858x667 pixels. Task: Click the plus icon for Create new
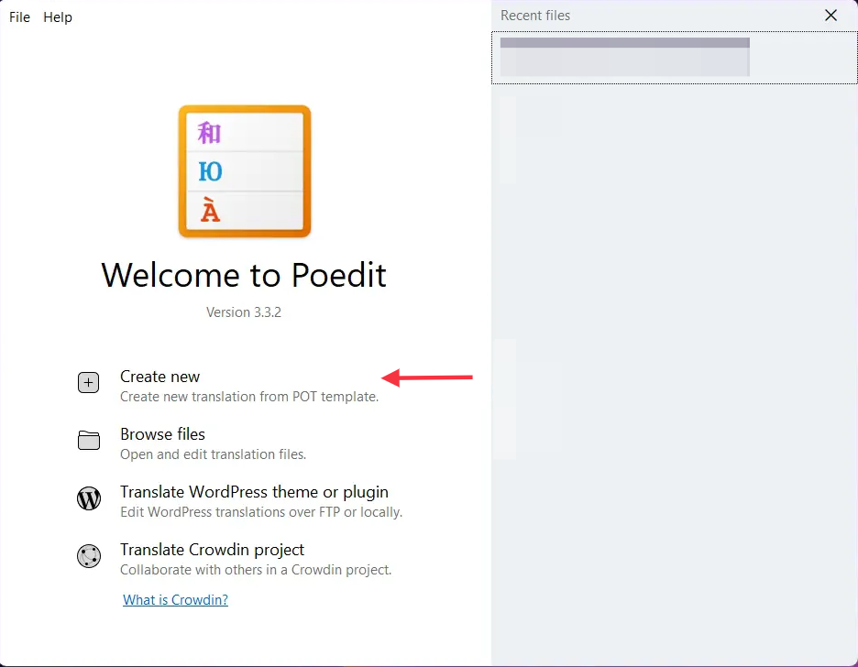point(88,384)
